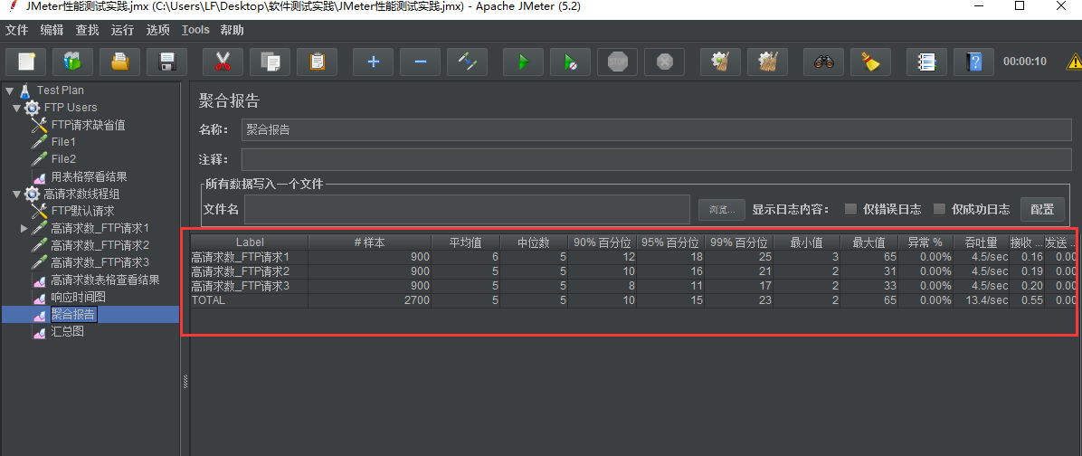Select File2 sampler in the tree
The height and width of the screenshot is (456, 1082).
click(x=63, y=159)
